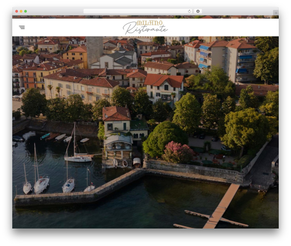Maximize the window with the green button

pos(26,12)
